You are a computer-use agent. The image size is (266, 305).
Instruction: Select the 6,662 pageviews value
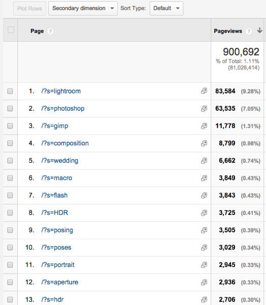(227, 161)
